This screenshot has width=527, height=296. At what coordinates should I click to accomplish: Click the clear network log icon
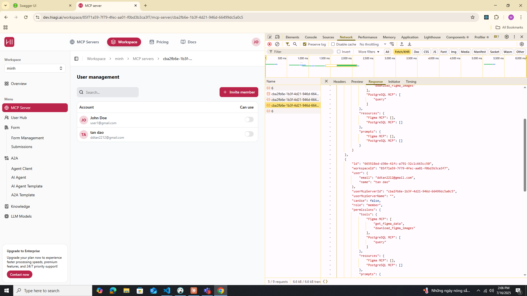point(277,44)
